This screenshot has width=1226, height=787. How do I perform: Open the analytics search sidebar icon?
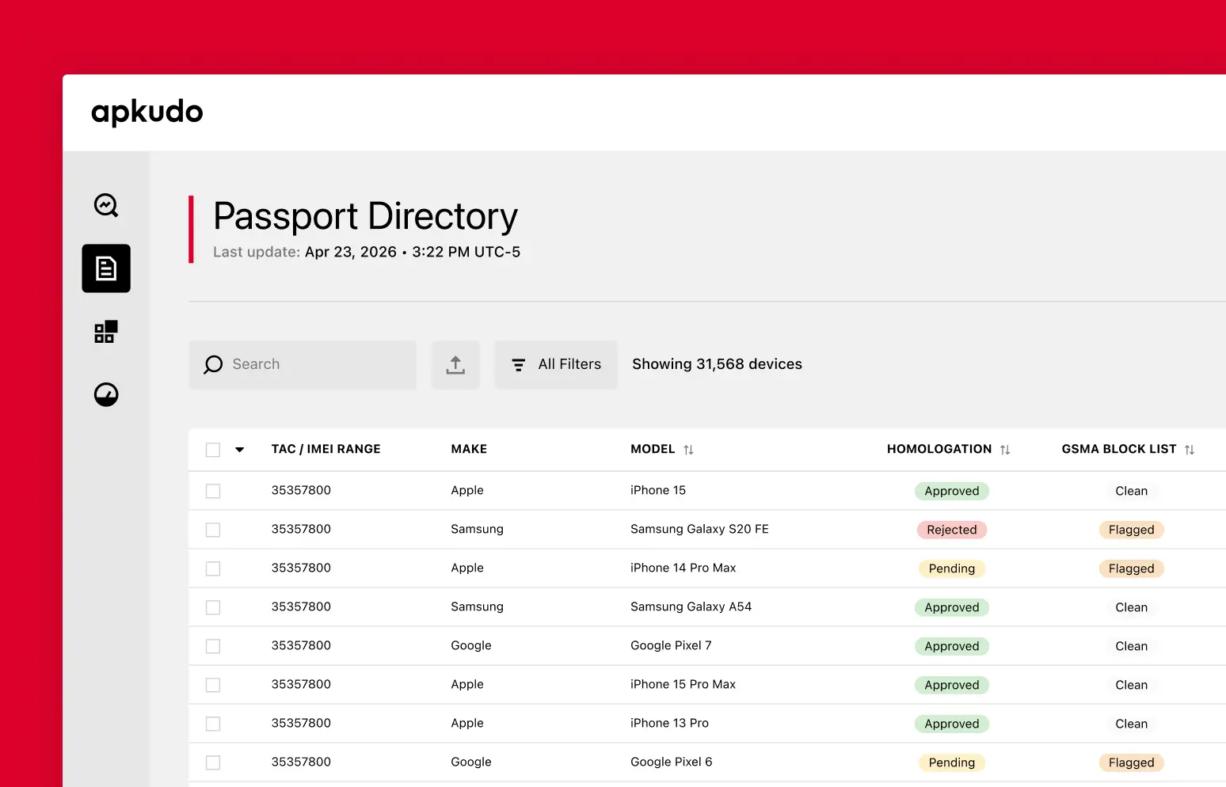pyautogui.click(x=106, y=205)
